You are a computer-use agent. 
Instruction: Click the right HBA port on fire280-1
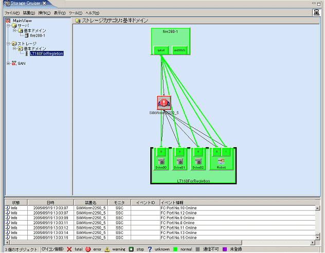point(179,50)
